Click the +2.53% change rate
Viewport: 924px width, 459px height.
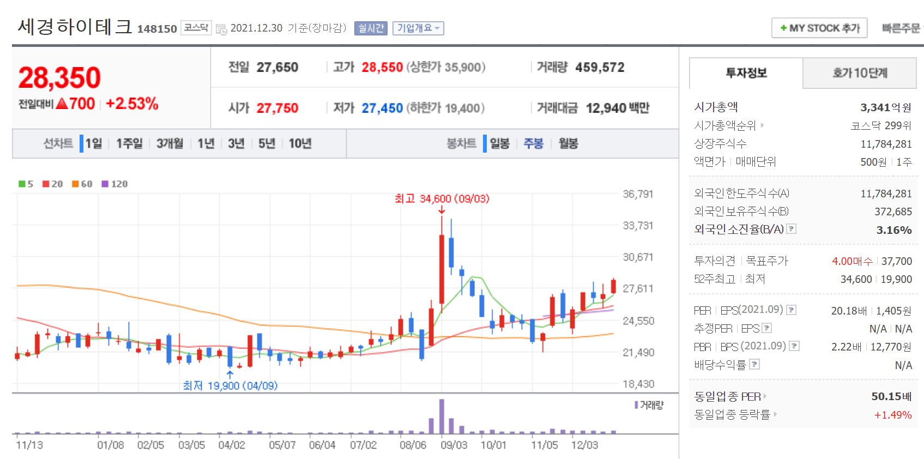tap(132, 103)
